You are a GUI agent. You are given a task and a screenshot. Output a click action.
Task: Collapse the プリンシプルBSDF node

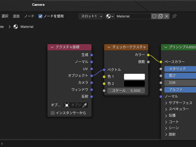166,47
